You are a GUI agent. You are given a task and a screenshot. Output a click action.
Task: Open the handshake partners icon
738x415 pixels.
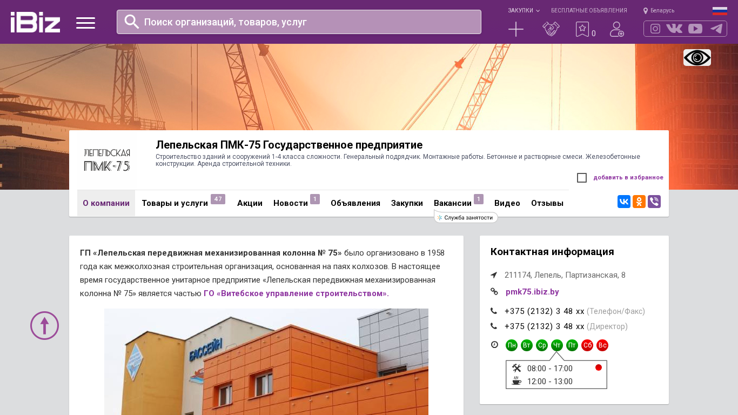(551, 29)
